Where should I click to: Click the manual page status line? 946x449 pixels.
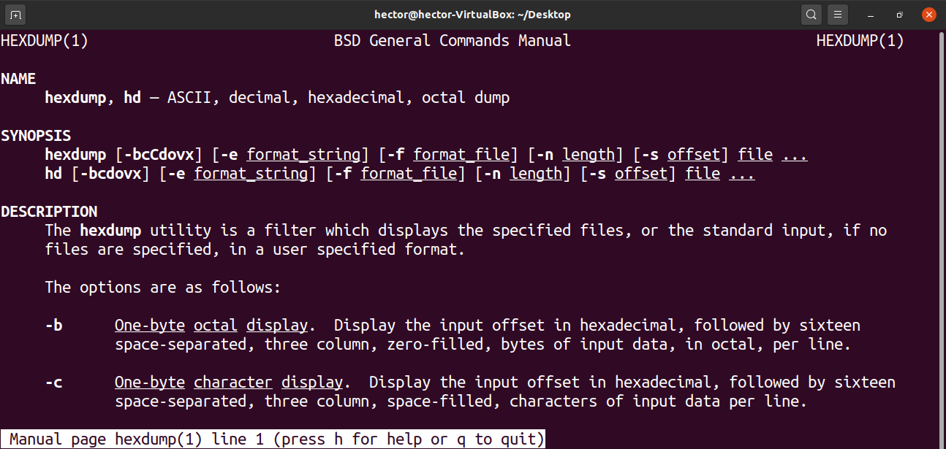pyautogui.click(x=273, y=440)
